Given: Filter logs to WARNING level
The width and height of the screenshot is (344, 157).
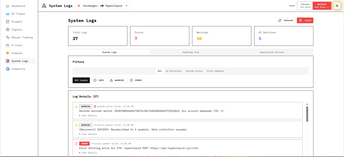Looking at the screenshot, I should tap(117, 80).
